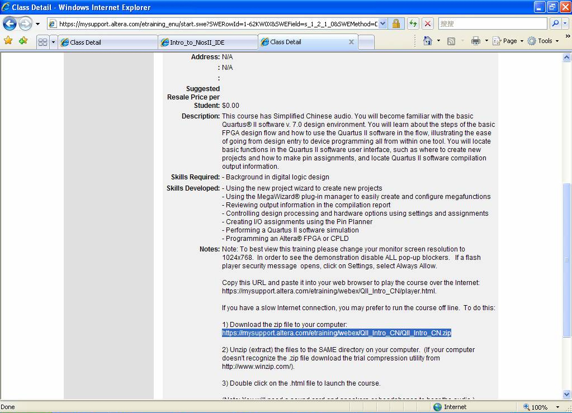
Task: Refresh the page with the green arrows
Action: coord(413,24)
